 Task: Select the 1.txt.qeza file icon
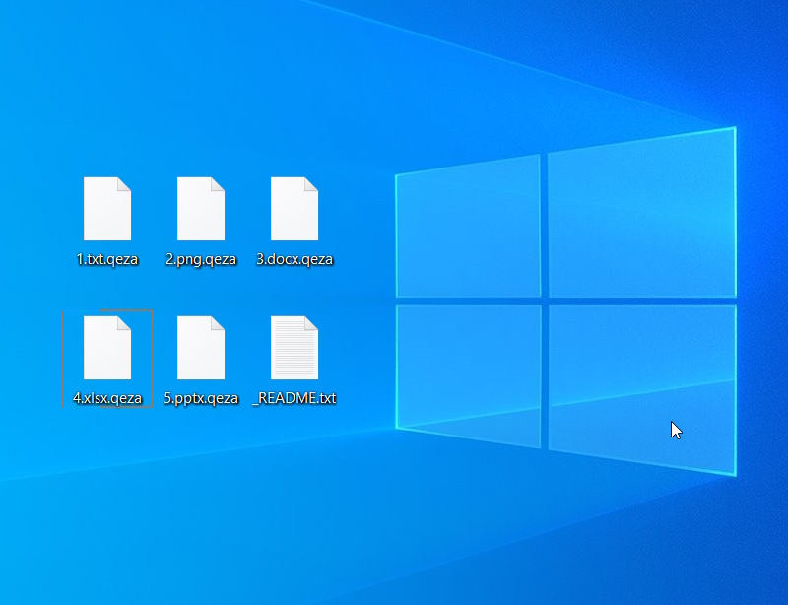coord(106,209)
